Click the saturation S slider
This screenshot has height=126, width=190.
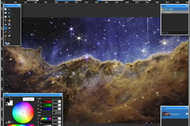[46, 122]
